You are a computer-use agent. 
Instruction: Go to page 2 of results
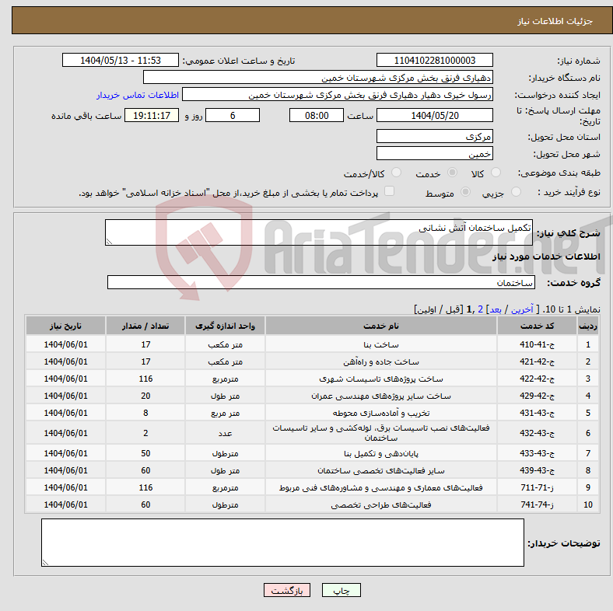tap(480, 309)
